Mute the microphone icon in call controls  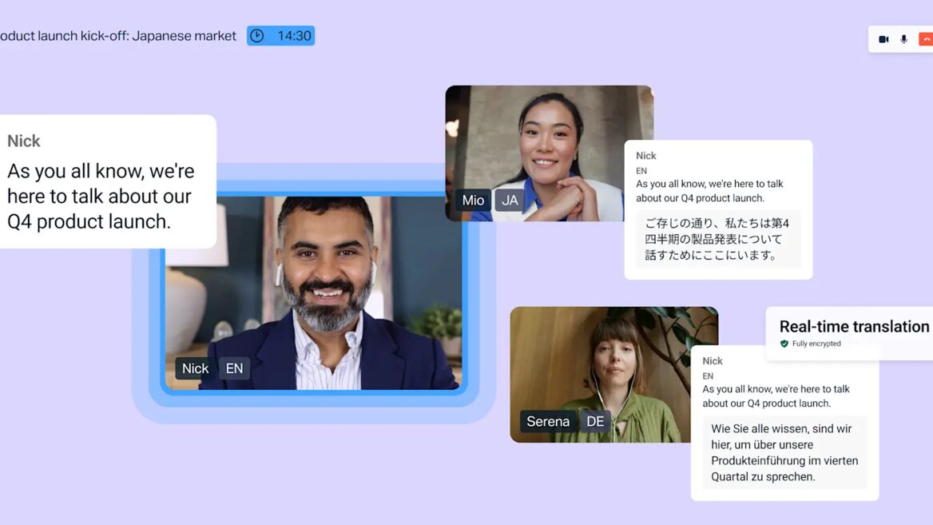pos(903,39)
